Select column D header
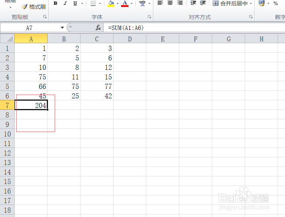This screenshot has height=217, width=285. [130, 39]
